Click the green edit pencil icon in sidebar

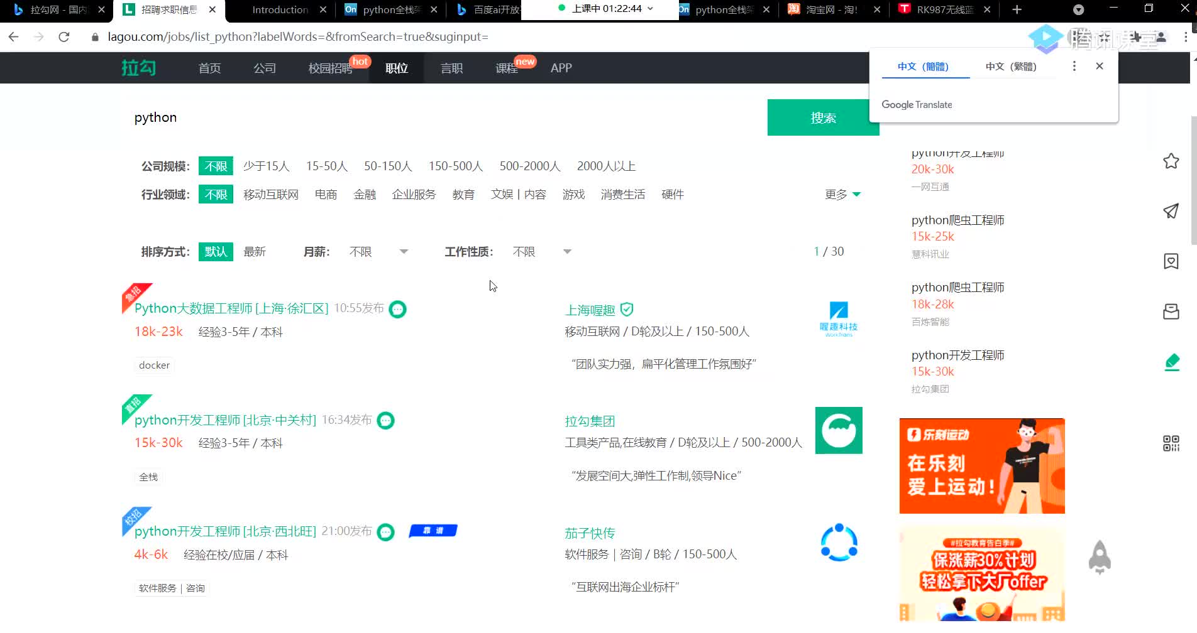(1172, 362)
